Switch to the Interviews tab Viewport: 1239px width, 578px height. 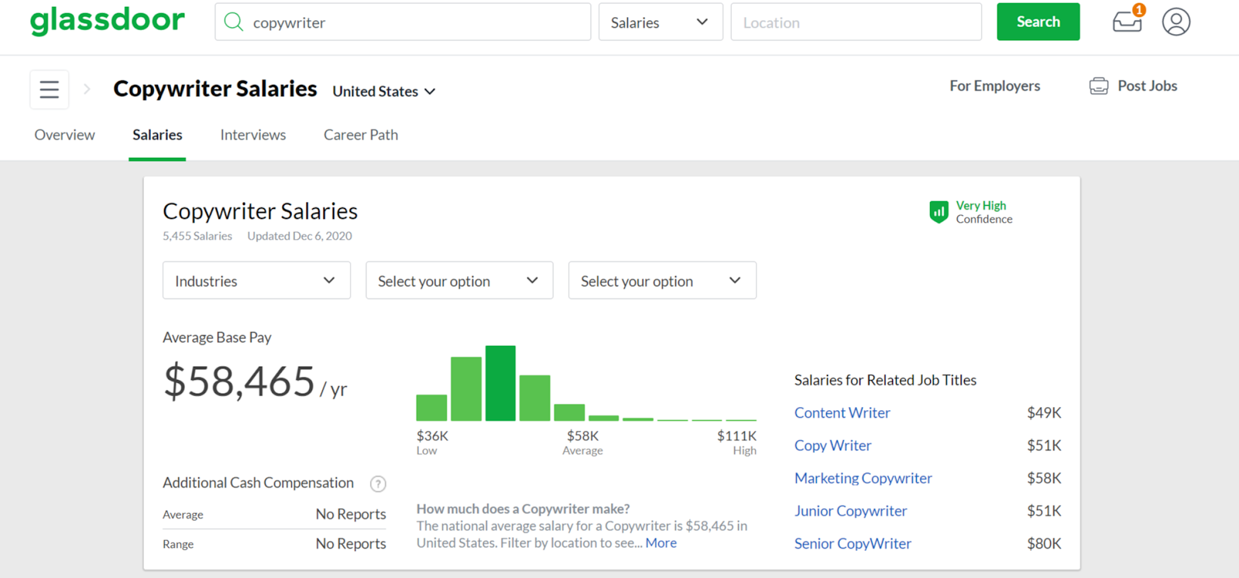point(253,135)
